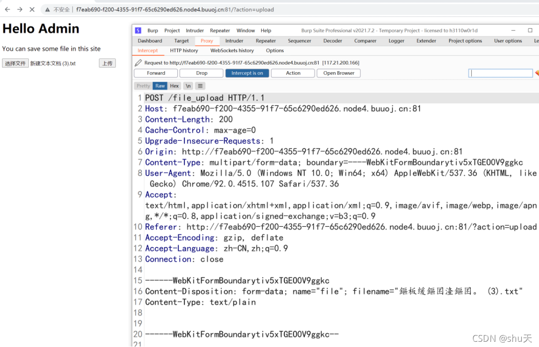
Task: Open the Project options tab
Action: pyautogui.click(x=465, y=41)
